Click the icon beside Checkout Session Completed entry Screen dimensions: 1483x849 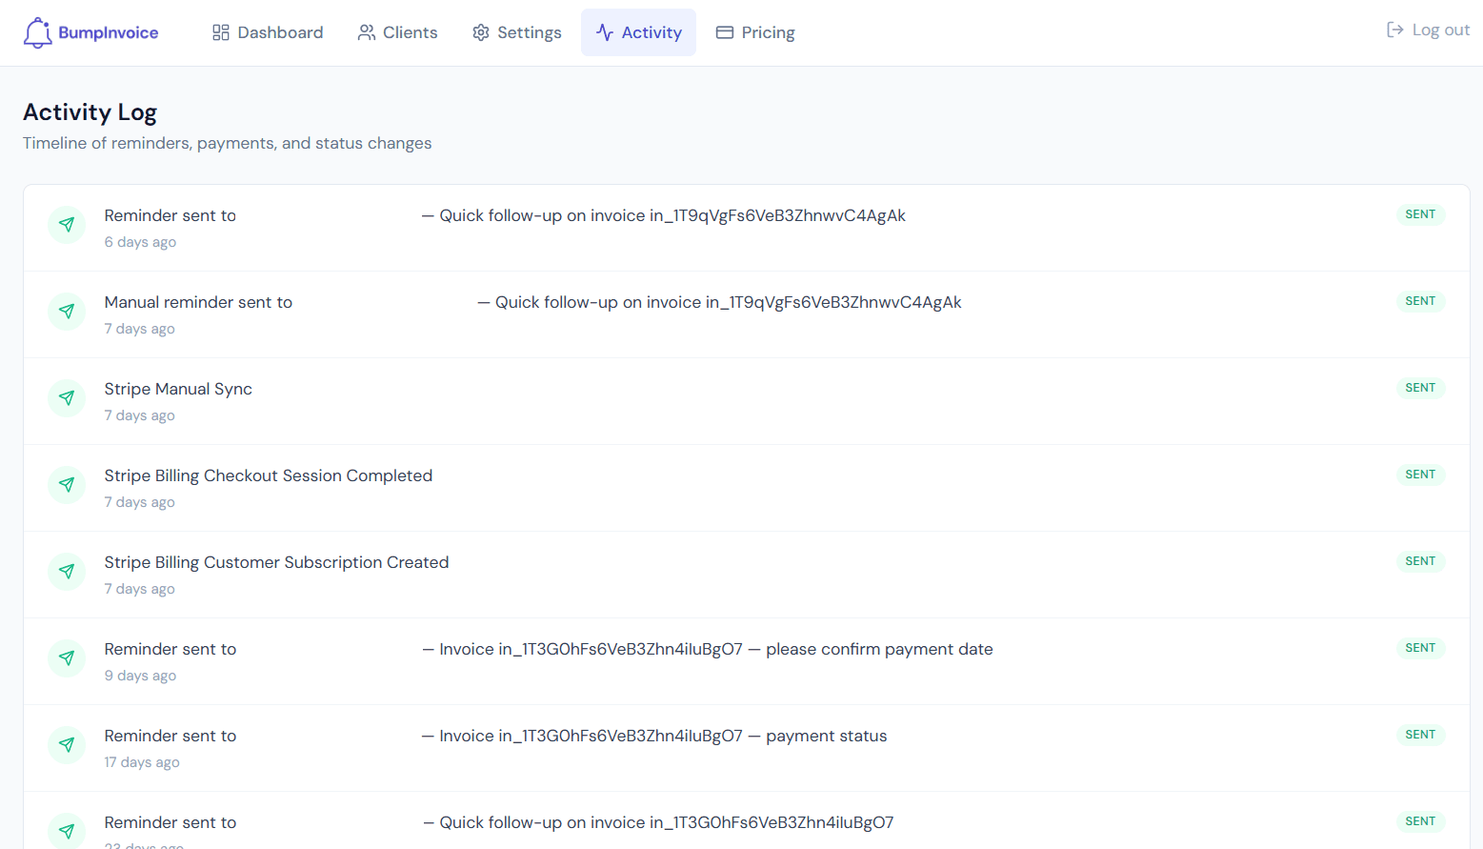[67, 485]
